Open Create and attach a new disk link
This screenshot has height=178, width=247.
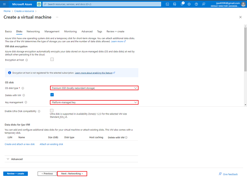click(19, 144)
